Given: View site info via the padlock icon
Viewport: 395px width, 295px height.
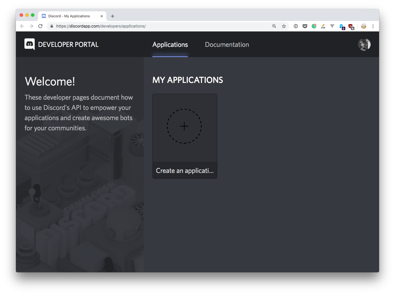Looking at the screenshot, I should pyautogui.click(x=51, y=26).
